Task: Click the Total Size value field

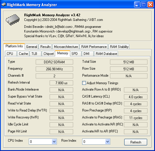Action: [129, 62]
